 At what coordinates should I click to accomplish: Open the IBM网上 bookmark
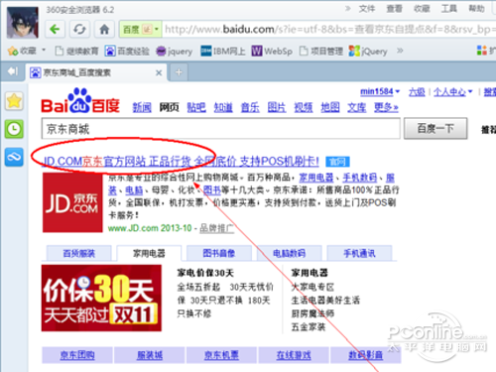click(x=223, y=51)
